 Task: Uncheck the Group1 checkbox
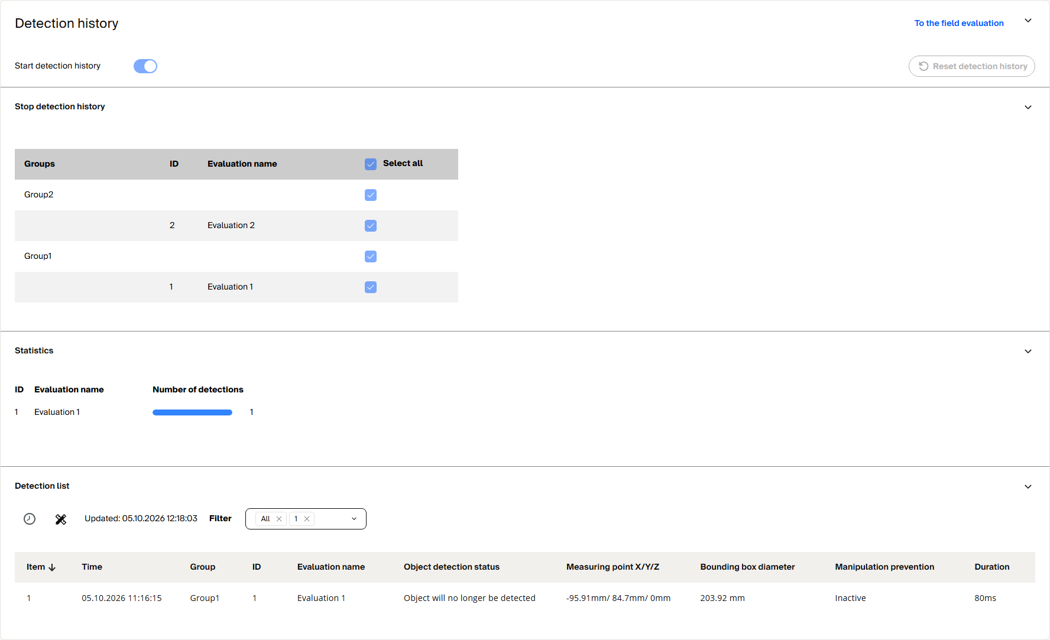point(371,256)
